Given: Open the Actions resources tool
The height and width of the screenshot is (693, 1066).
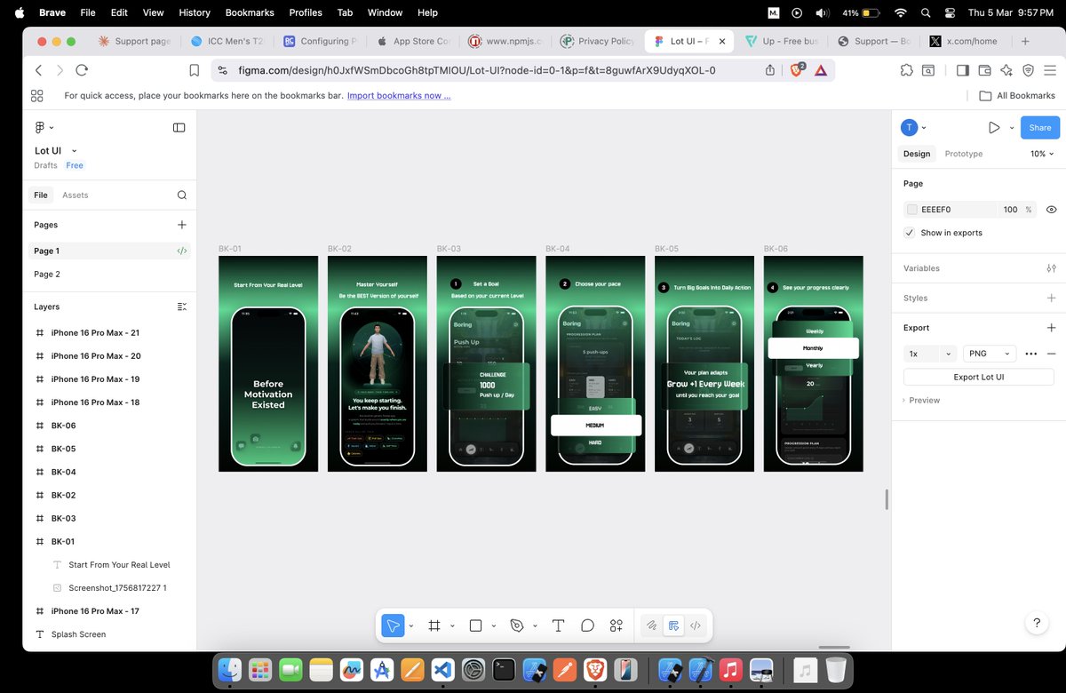Looking at the screenshot, I should (x=617, y=625).
